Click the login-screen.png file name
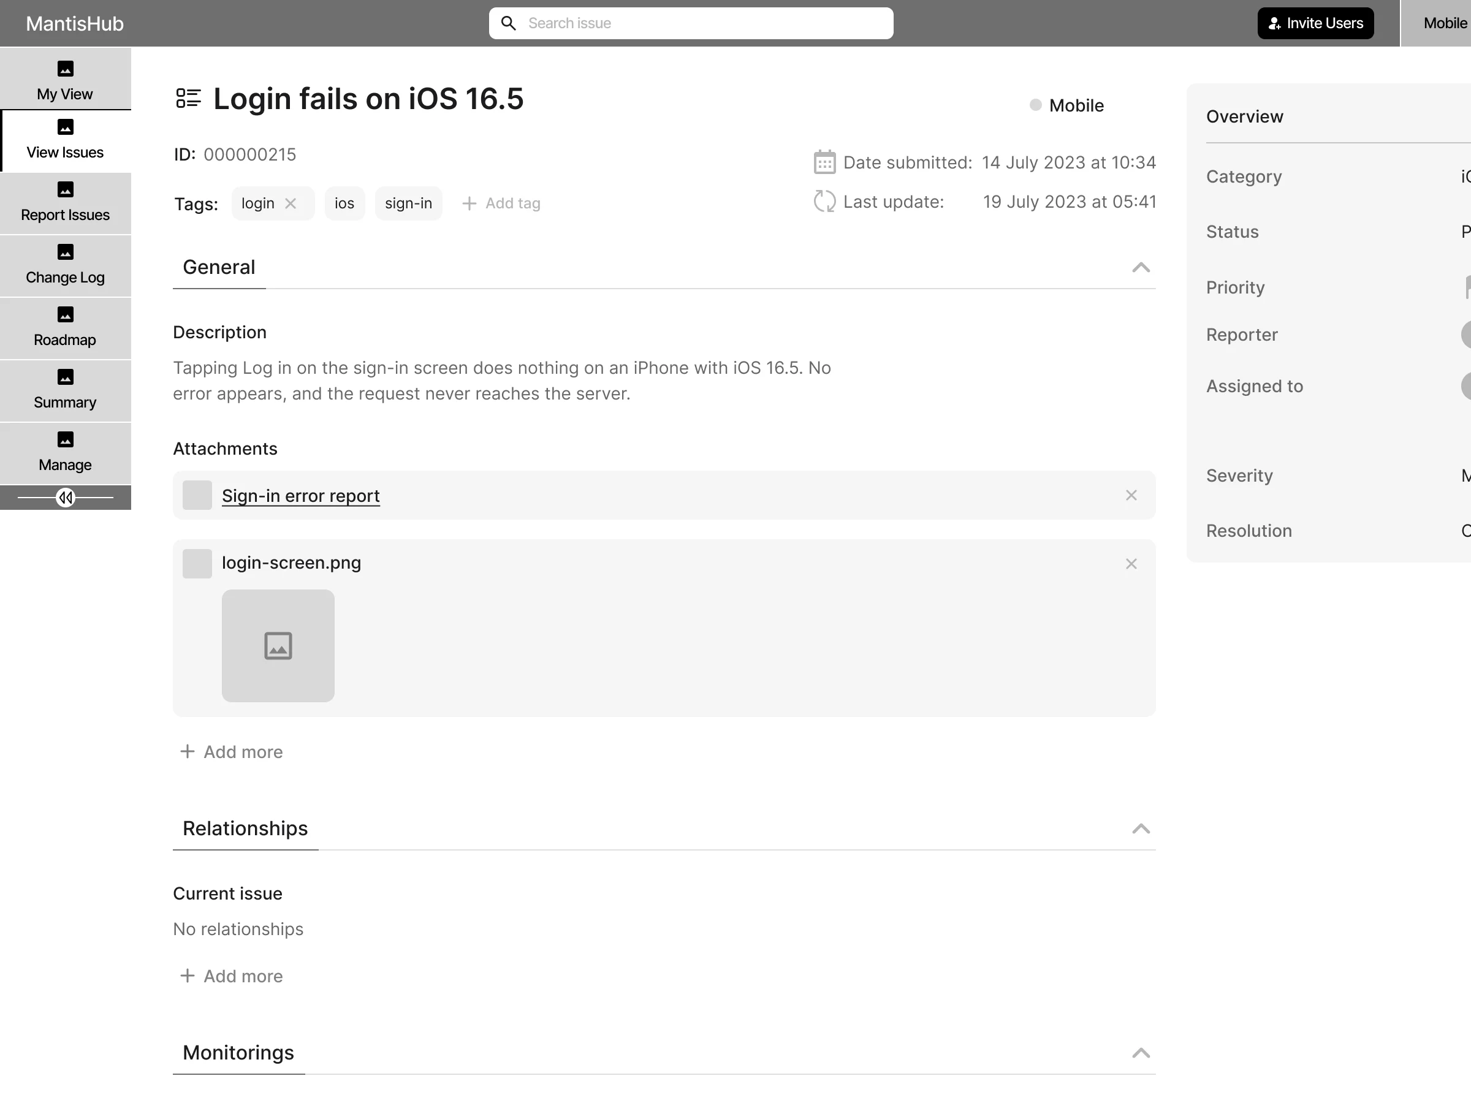 click(x=291, y=563)
